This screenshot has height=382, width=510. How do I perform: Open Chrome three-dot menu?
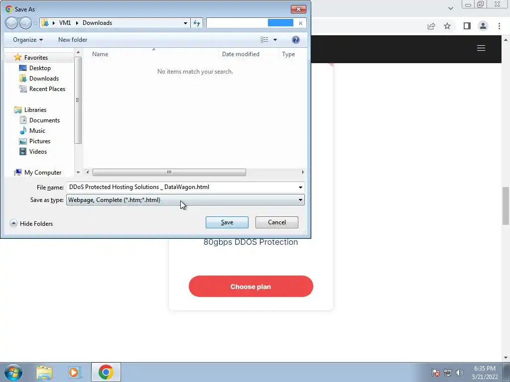point(499,26)
